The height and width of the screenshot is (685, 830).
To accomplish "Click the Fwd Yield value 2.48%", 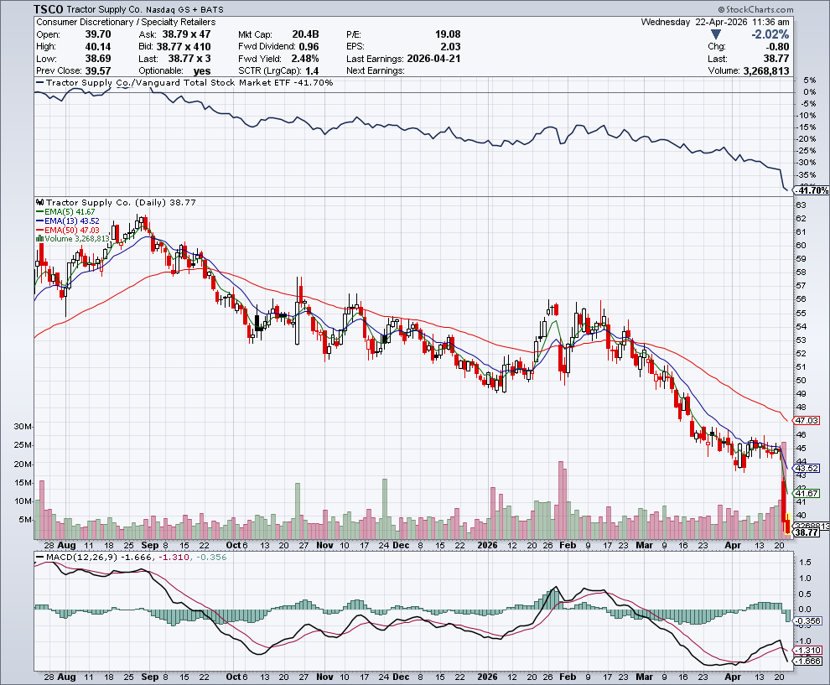I will 305,59.
